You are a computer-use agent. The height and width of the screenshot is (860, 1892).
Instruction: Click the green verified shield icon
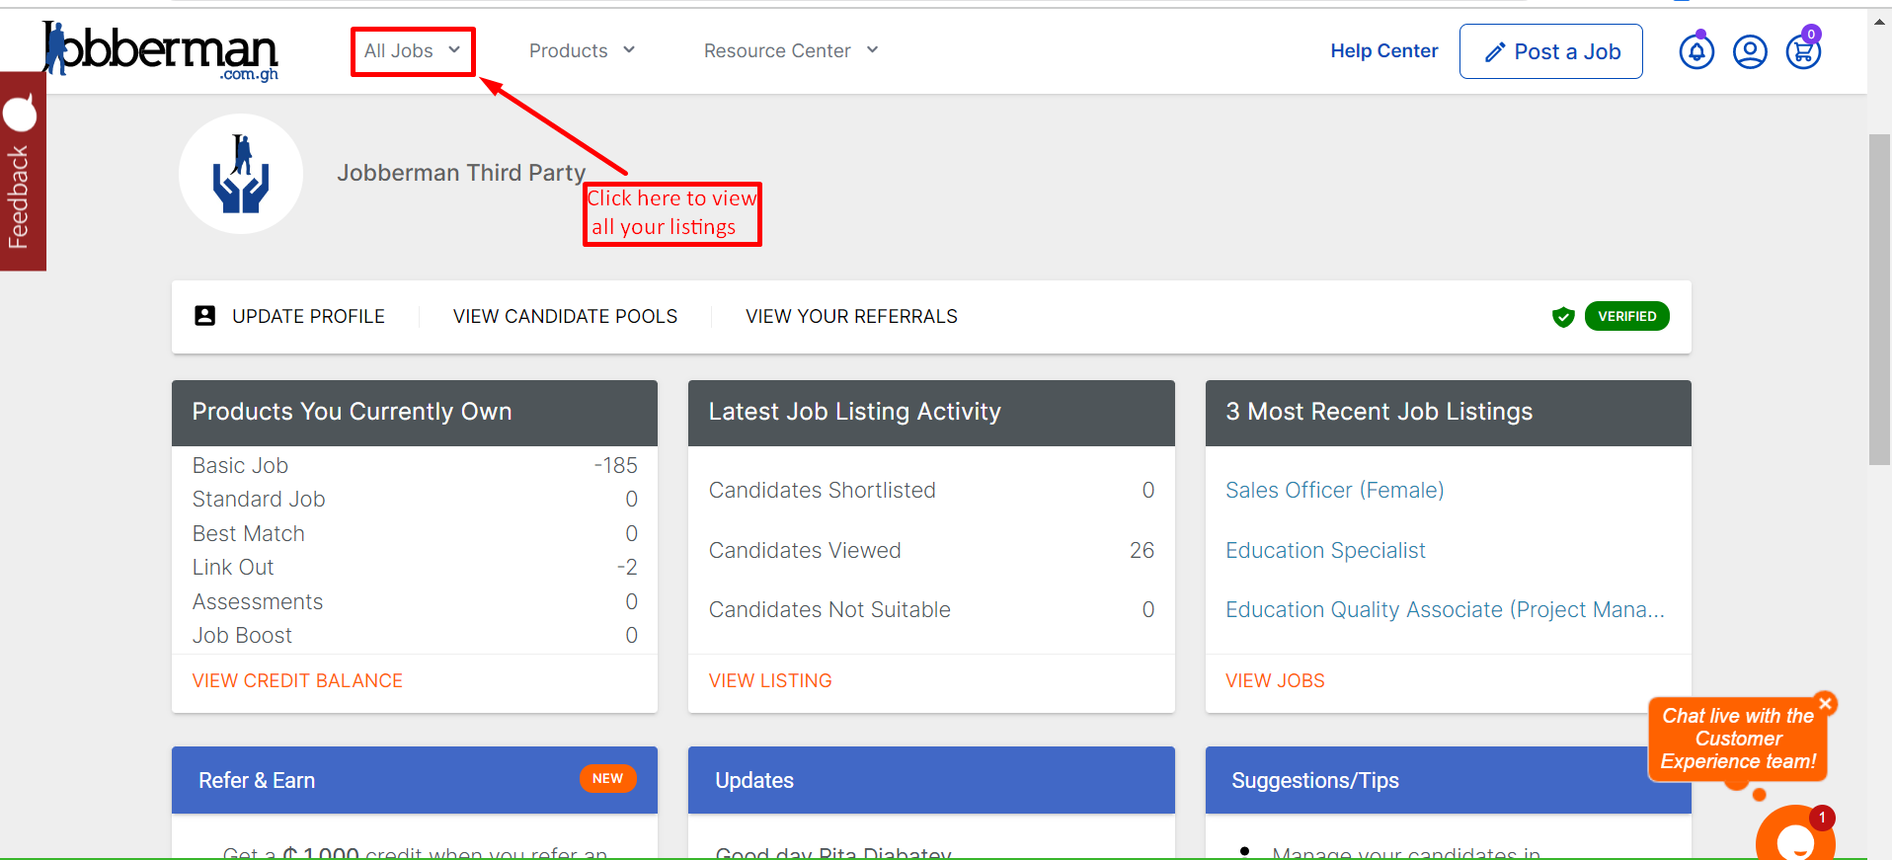coord(1563,317)
